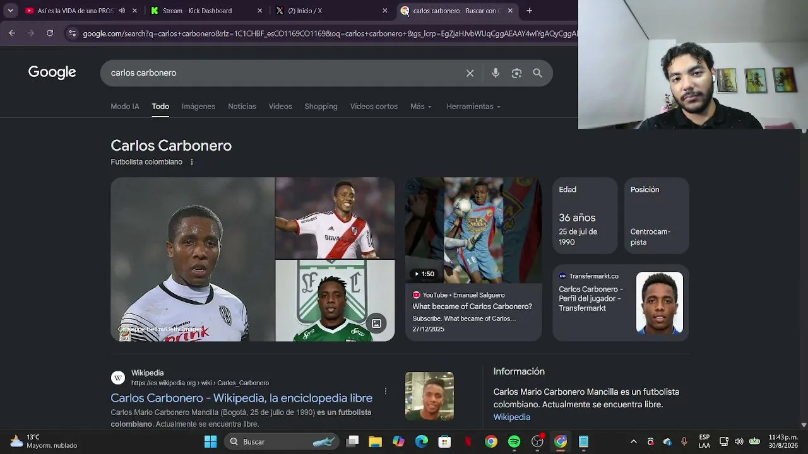Show Videos results

[280, 107]
